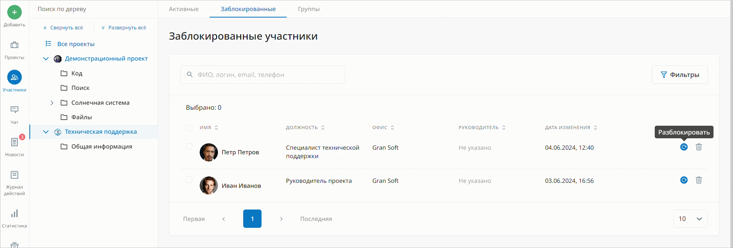The height and width of the screenshot is (248, 733).
Task: Sort table by Имя column
Action: coord(209,128)
